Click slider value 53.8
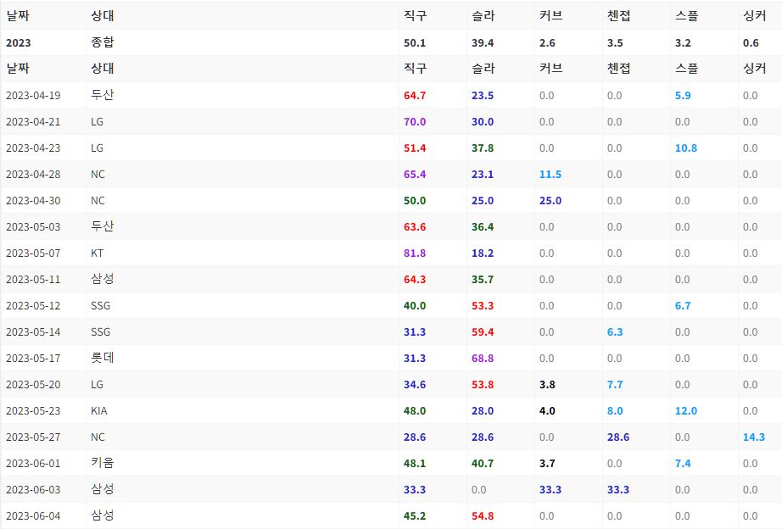Image resolution: width=782 pixels, height=529 pixels. [483, 385]
